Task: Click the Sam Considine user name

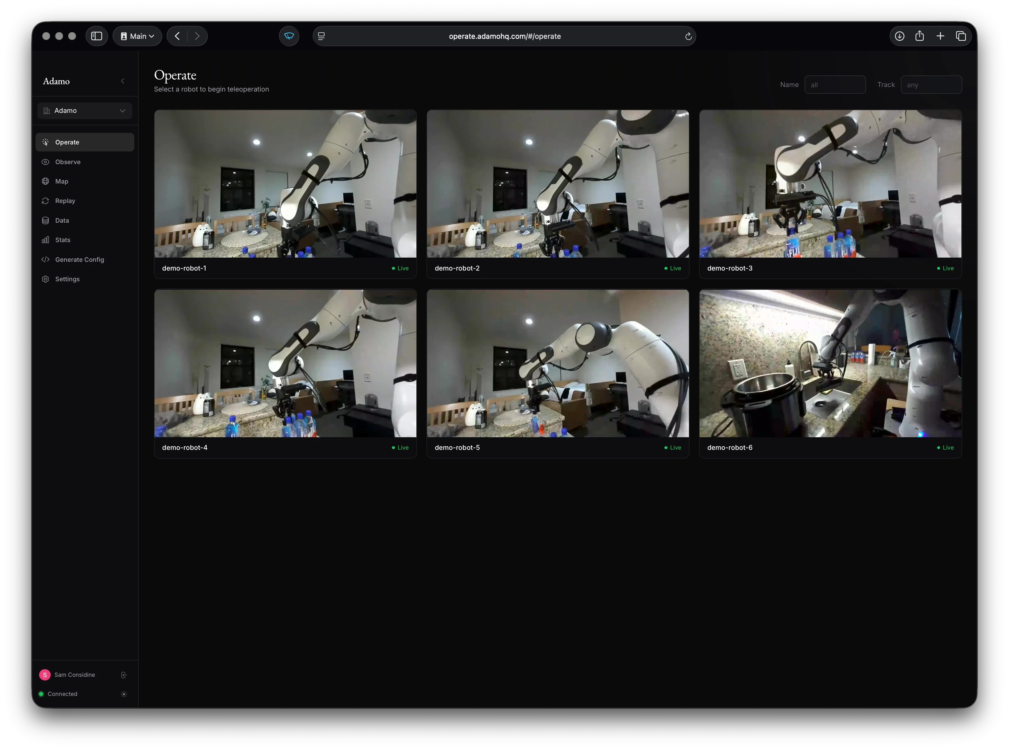Action: (75, 675)
